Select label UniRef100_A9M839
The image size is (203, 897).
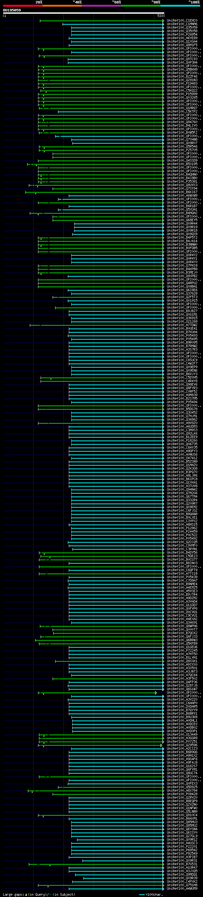[x=182, y=395]
